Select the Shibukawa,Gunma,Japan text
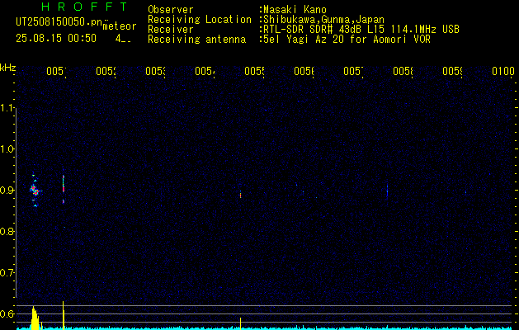This screenshot has width=519, height=330. point(323,20)
